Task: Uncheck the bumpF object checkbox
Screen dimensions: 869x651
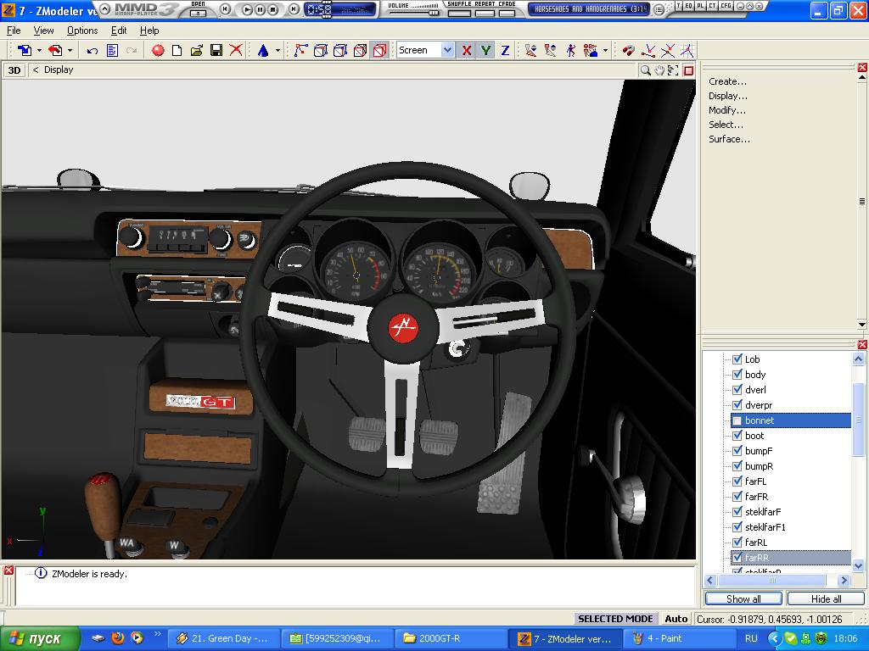Action: (737, 451)
